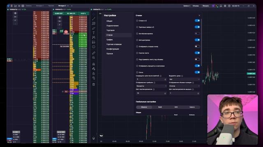
Task: Click stepper of 'Шаг сжатия-разжатия мышью' field
Action: click(x=198, y=94)
